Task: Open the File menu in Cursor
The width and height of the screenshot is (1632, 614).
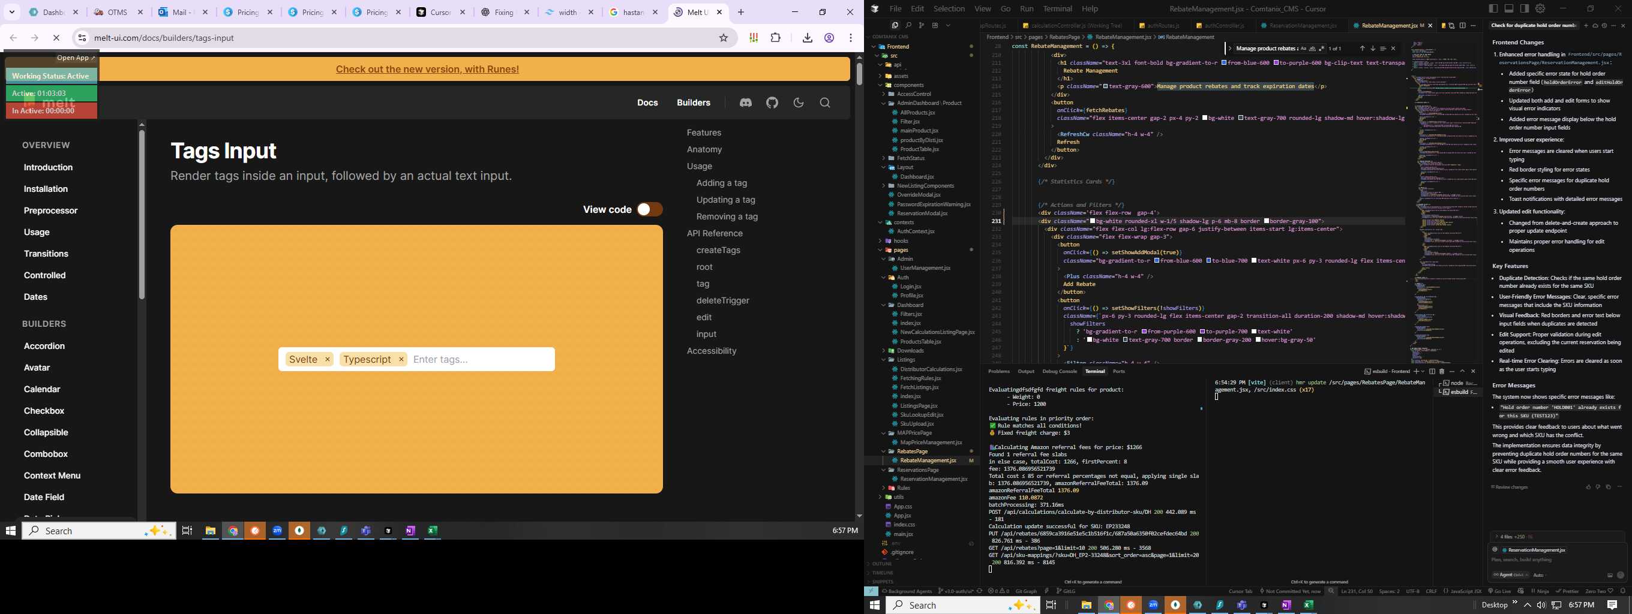Action: (x=895, y=8)
